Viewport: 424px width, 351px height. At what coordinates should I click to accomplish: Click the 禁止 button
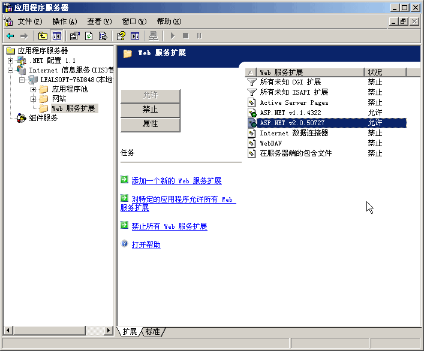coord(151,110)
